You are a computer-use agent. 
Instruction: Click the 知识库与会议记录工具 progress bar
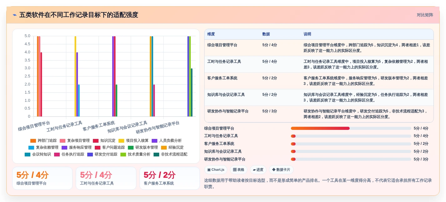[351, 151]
